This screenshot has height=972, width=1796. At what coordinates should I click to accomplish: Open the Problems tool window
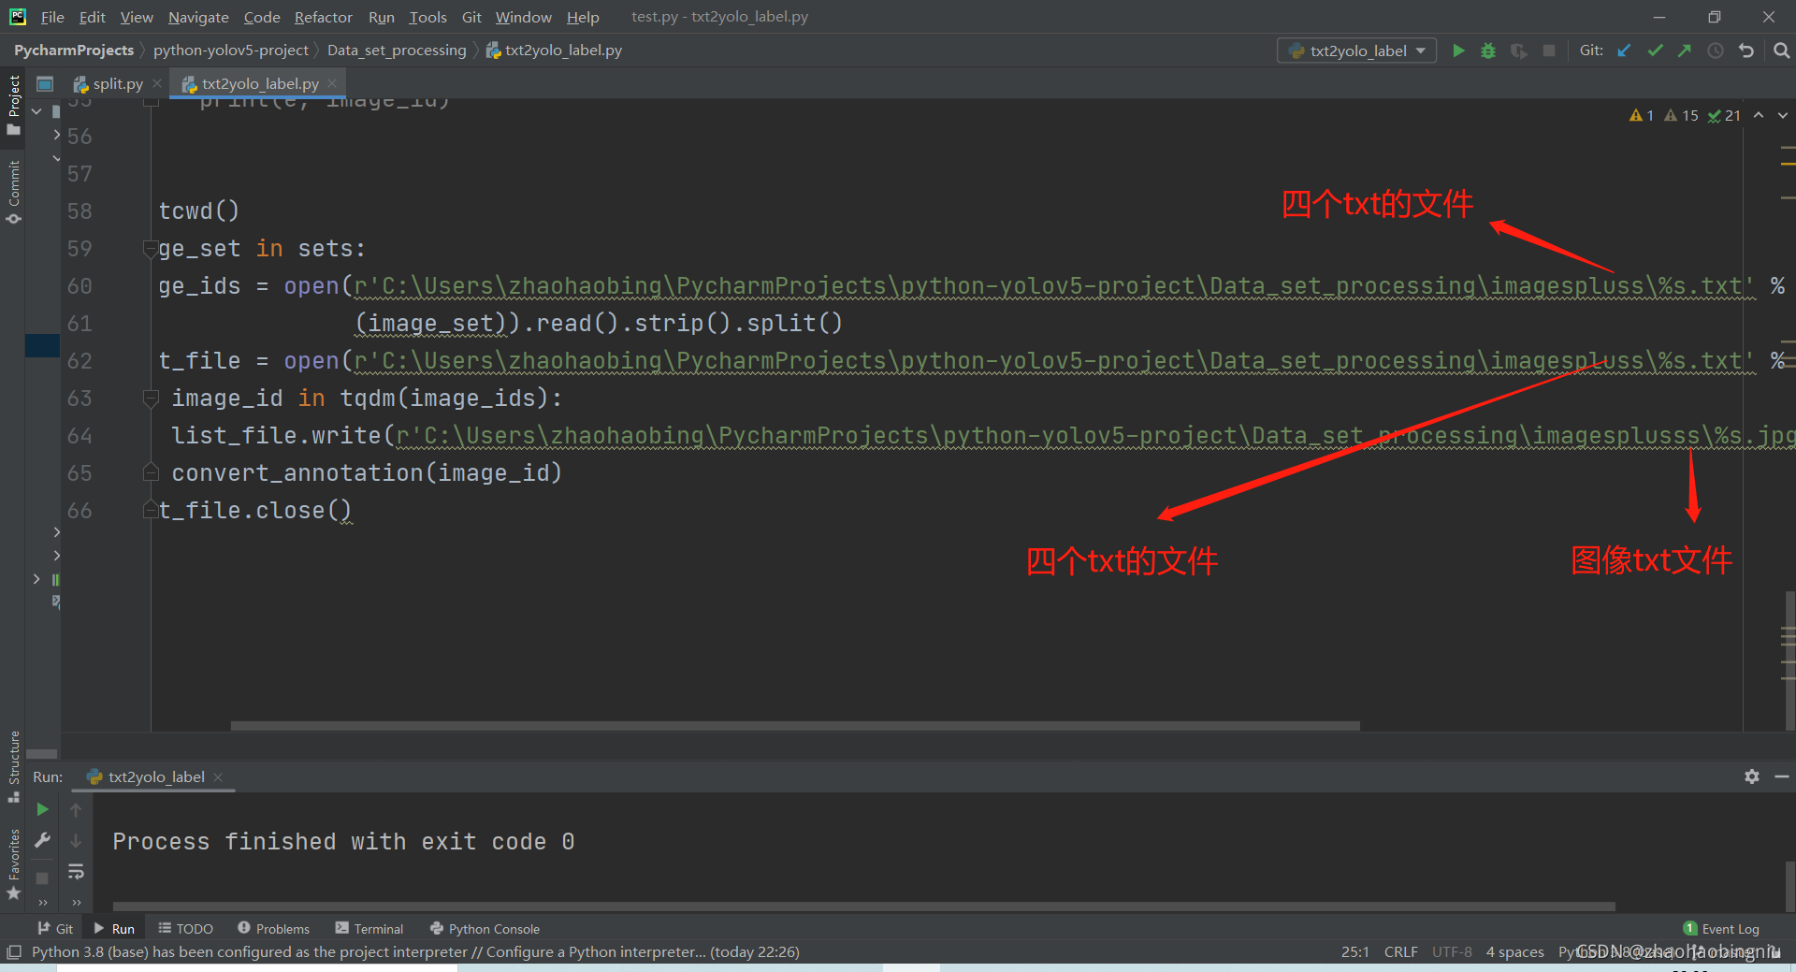(273, 929)
